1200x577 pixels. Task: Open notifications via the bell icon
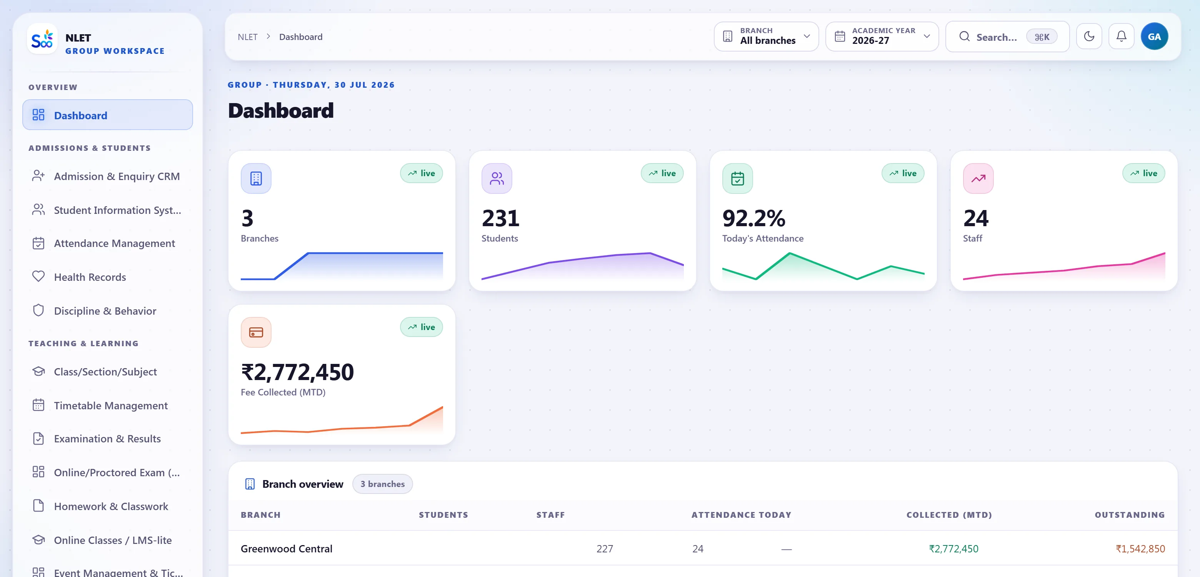(x=1122, y=37)
